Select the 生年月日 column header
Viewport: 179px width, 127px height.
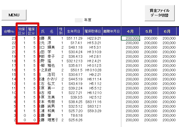(74, 31)
